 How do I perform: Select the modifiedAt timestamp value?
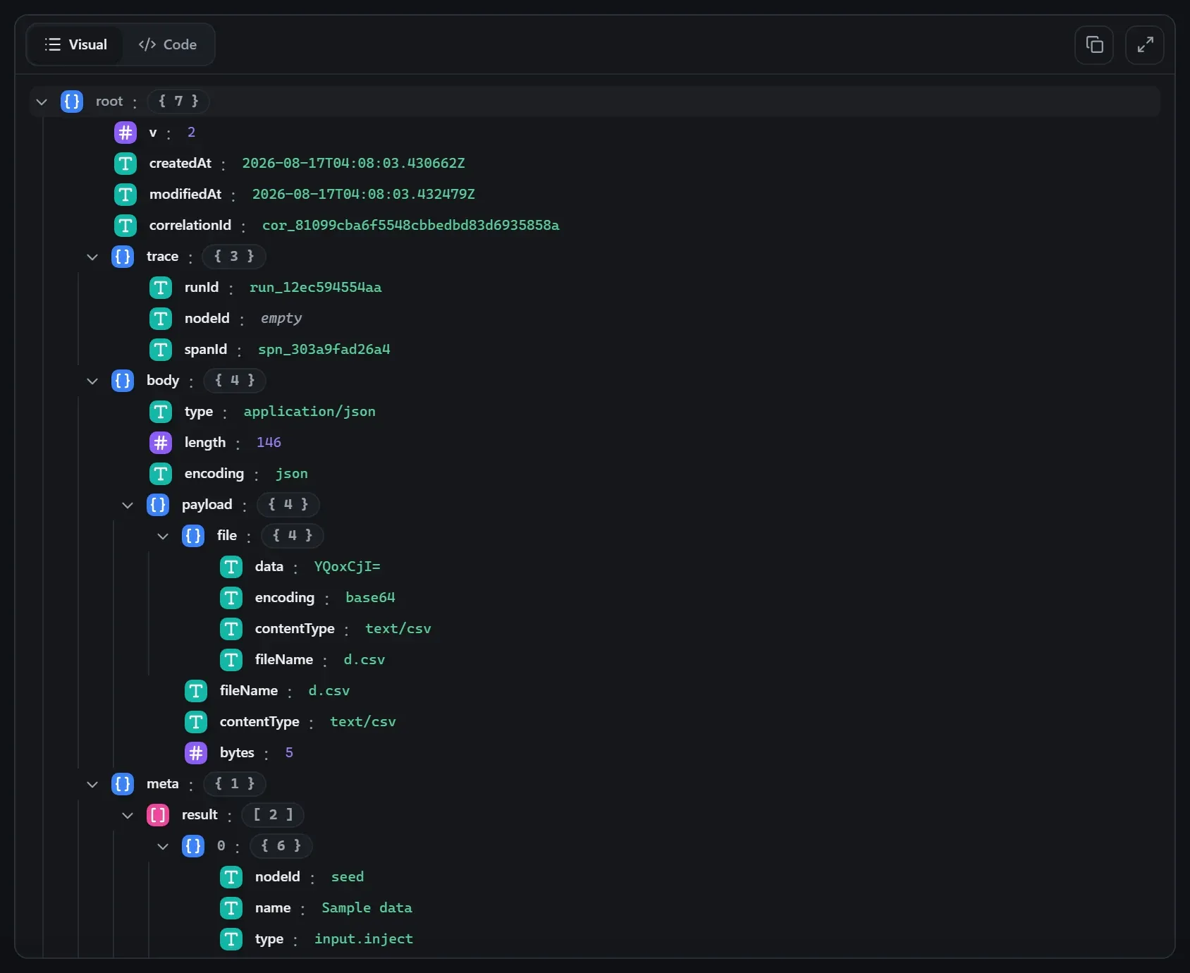point(364,195)
